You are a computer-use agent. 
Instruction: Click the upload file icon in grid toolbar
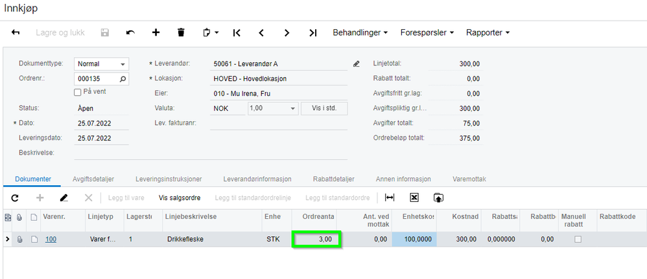click(x=438, y=198)
